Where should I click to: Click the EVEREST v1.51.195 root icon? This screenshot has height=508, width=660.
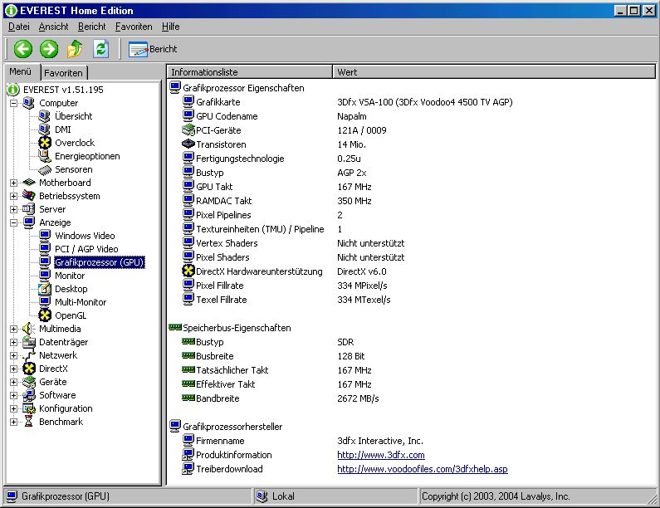[13, 89]
